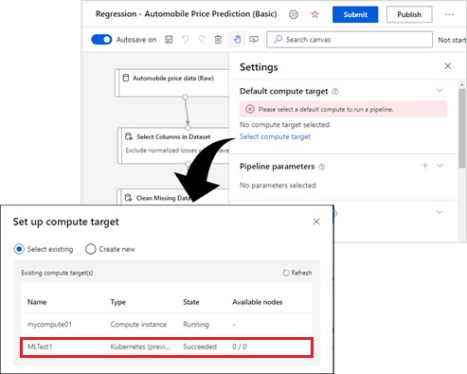This screenshot has width=467, height=374.
Task: Click the blue Submit button
Action: coord(355,14)
